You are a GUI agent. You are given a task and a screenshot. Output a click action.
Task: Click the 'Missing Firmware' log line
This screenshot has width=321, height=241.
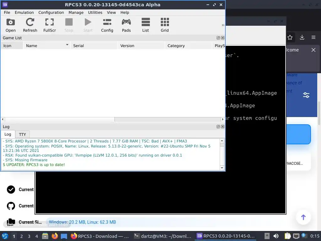25,160
